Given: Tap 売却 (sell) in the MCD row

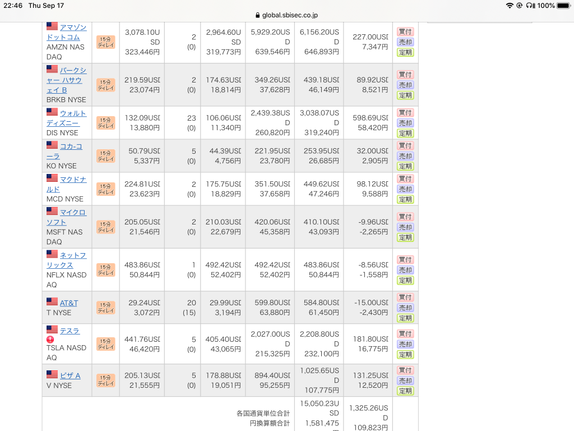Looking at the screenshot, I should (405, 189).
